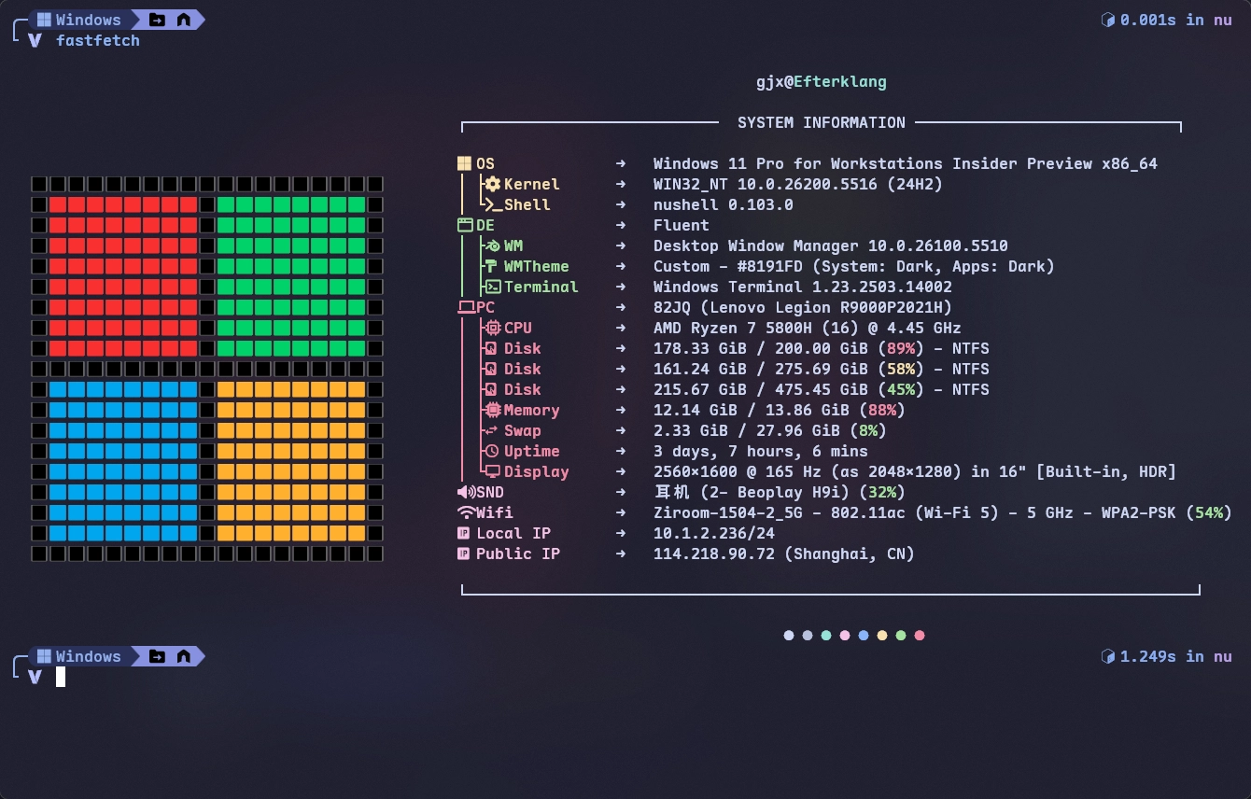The image size is (1251, 799).
Task: Pick the teal palette dot
Action: tap(826, 636)
